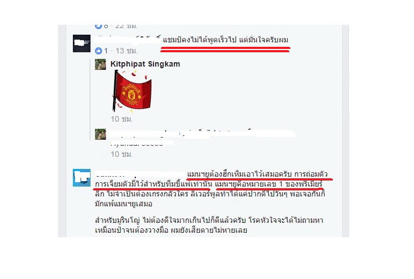
Task: Open Kitphipat Singkam's small profile picture
Action: point(100,64)
